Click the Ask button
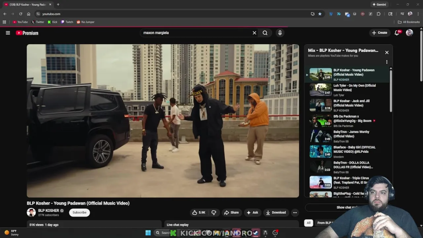 coord(252,213)
